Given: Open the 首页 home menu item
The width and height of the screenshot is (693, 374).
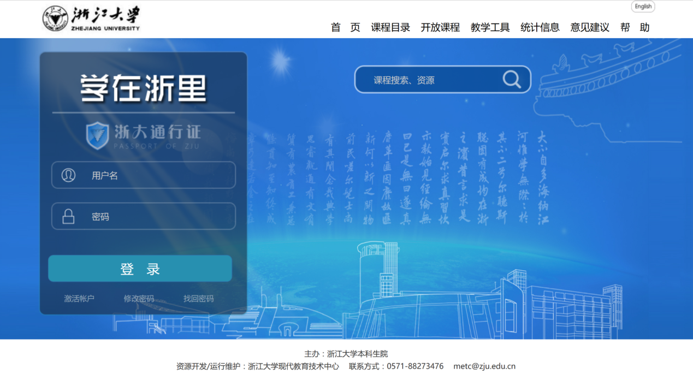Looking at the screenshot, I should click(345, 27).
